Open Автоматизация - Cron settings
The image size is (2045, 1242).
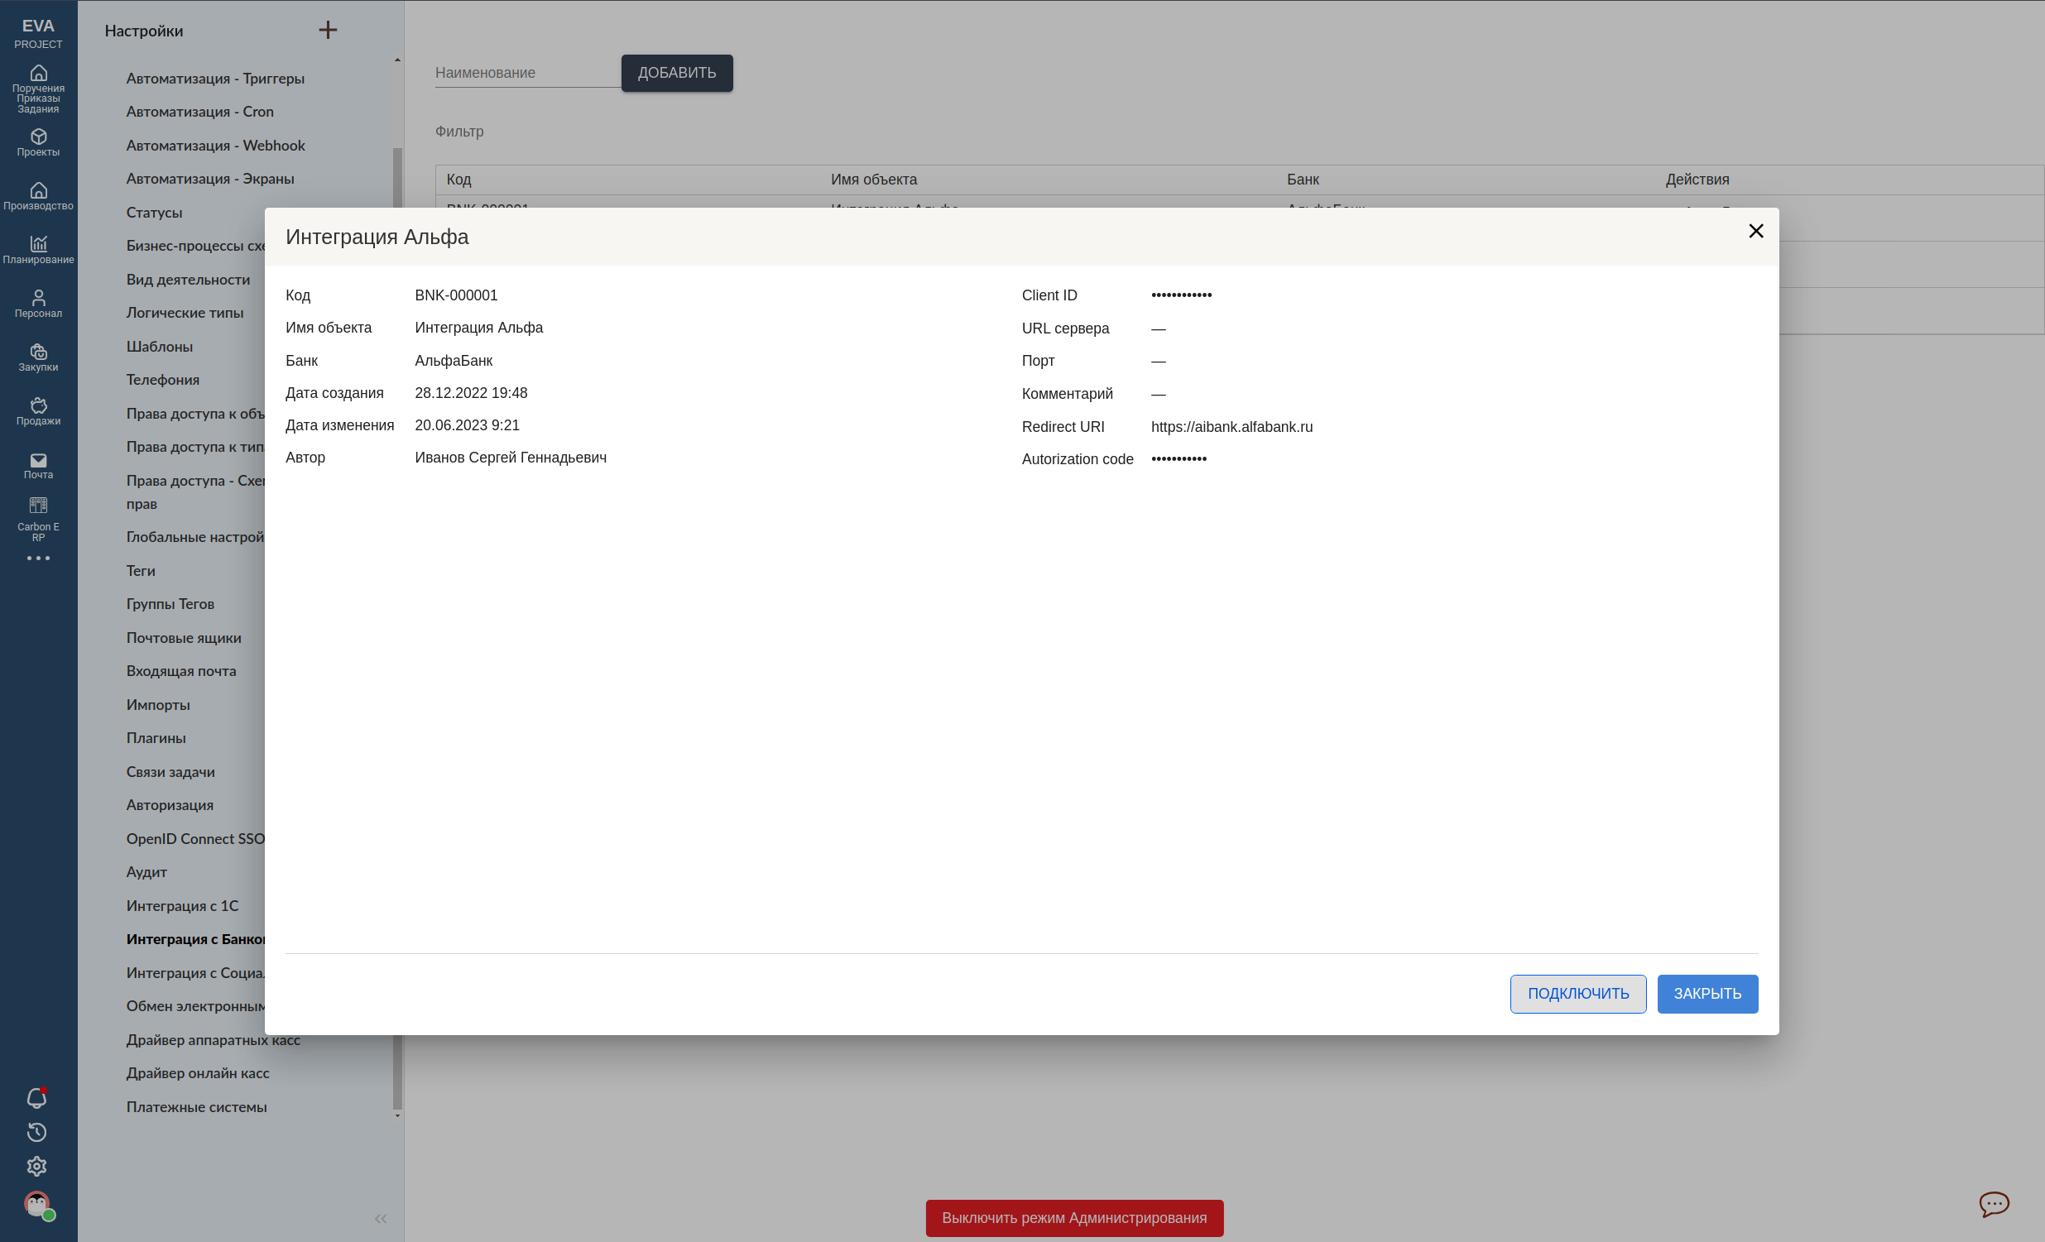click(200, 111)
